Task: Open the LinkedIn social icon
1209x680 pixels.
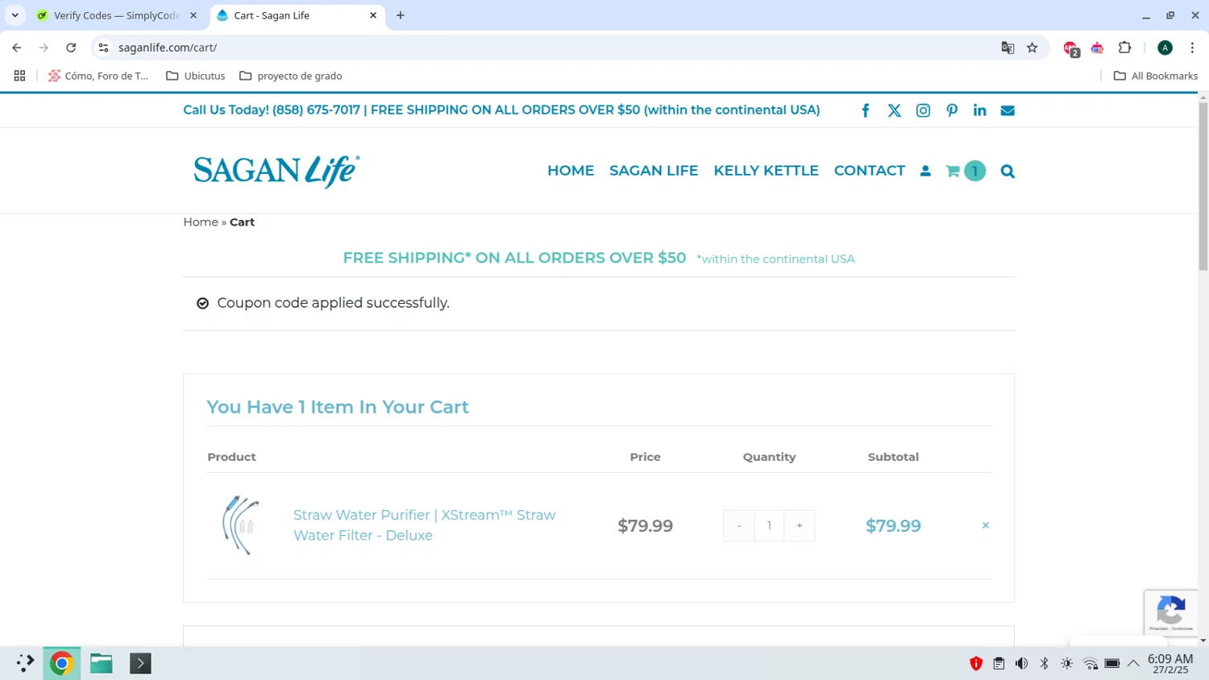Action: point(980,110)
